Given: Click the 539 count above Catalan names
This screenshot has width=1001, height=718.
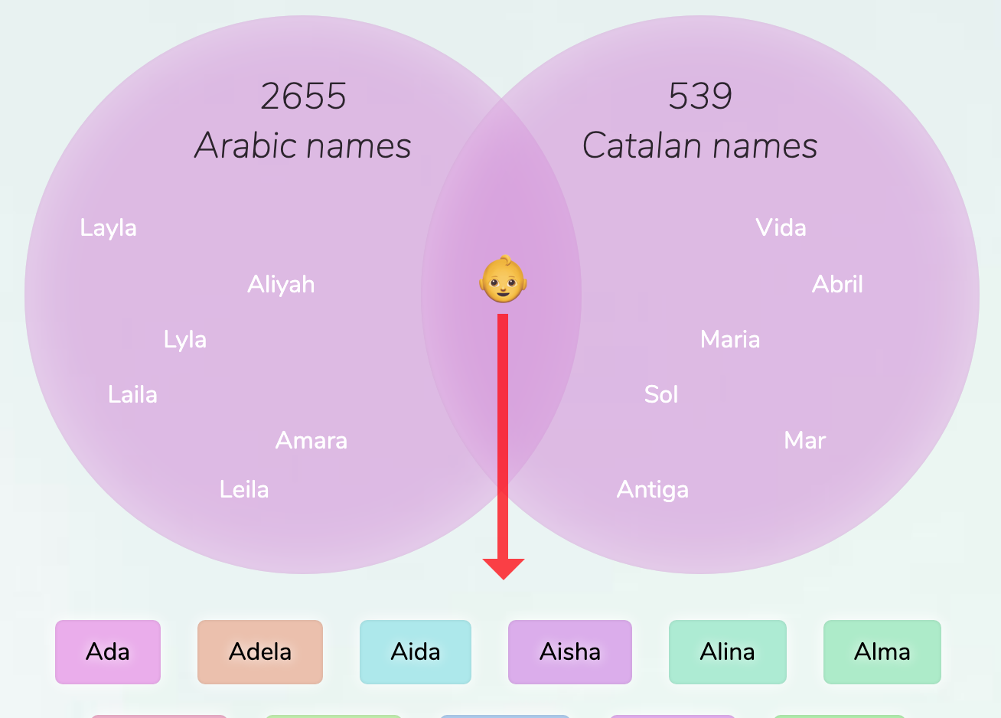Looking at the screenshot, I should (x=700, y=96).
